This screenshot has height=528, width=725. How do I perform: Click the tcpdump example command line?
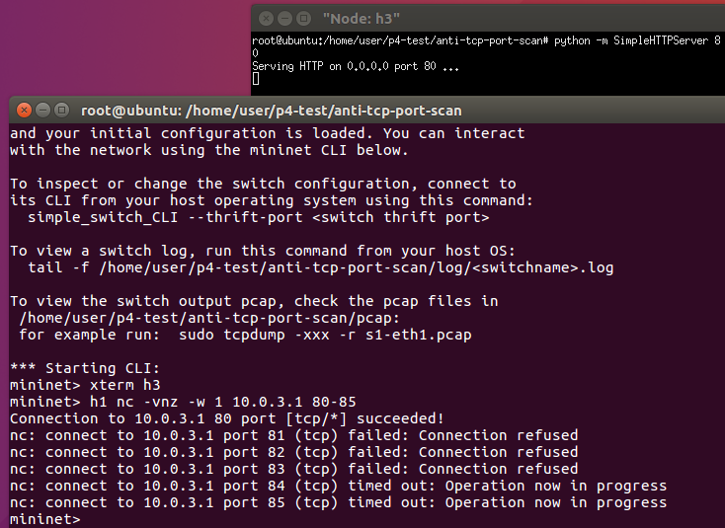(x=246, y=335)
